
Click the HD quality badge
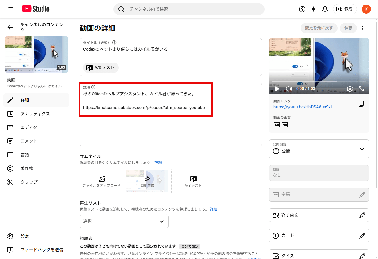point(285,125)
